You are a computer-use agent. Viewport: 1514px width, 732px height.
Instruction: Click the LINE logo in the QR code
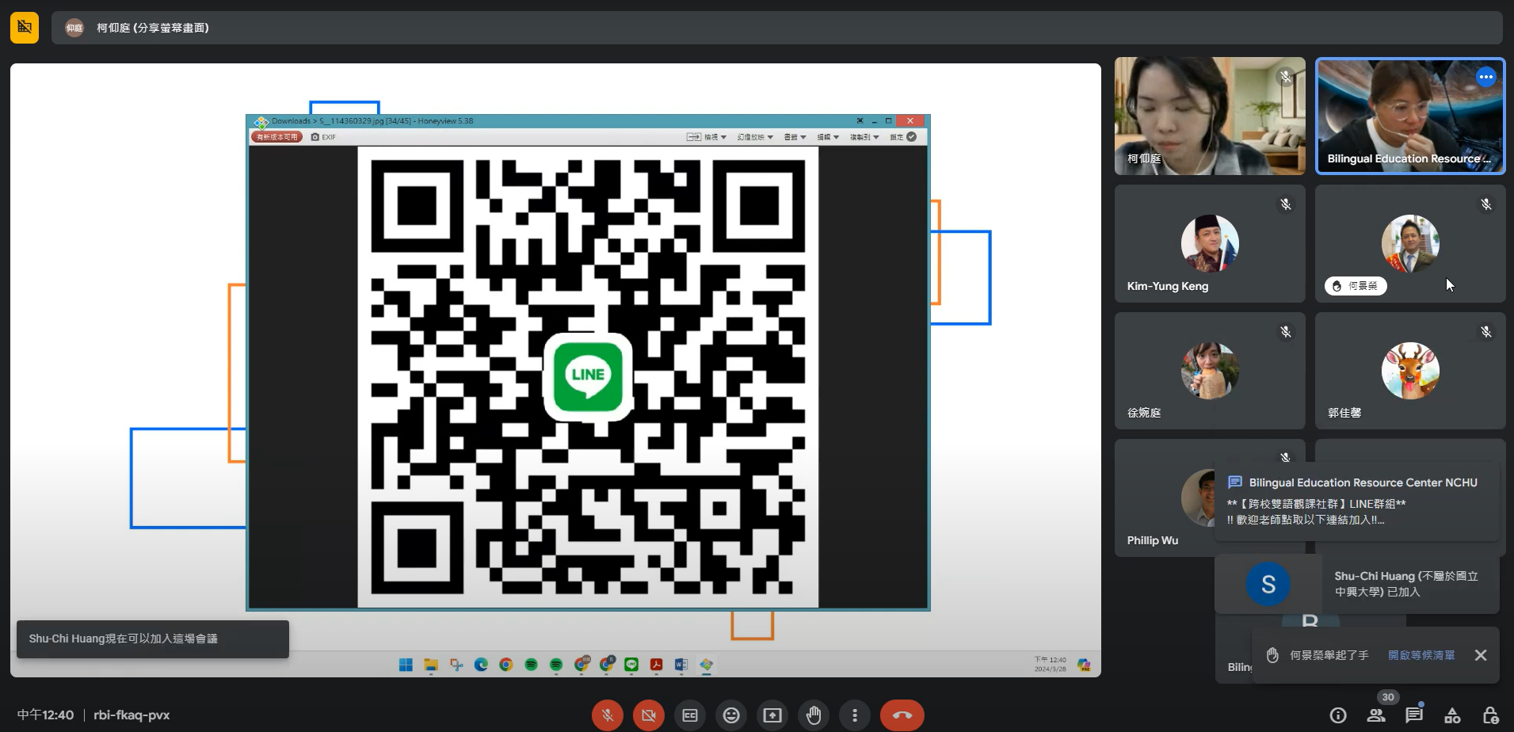588,376
